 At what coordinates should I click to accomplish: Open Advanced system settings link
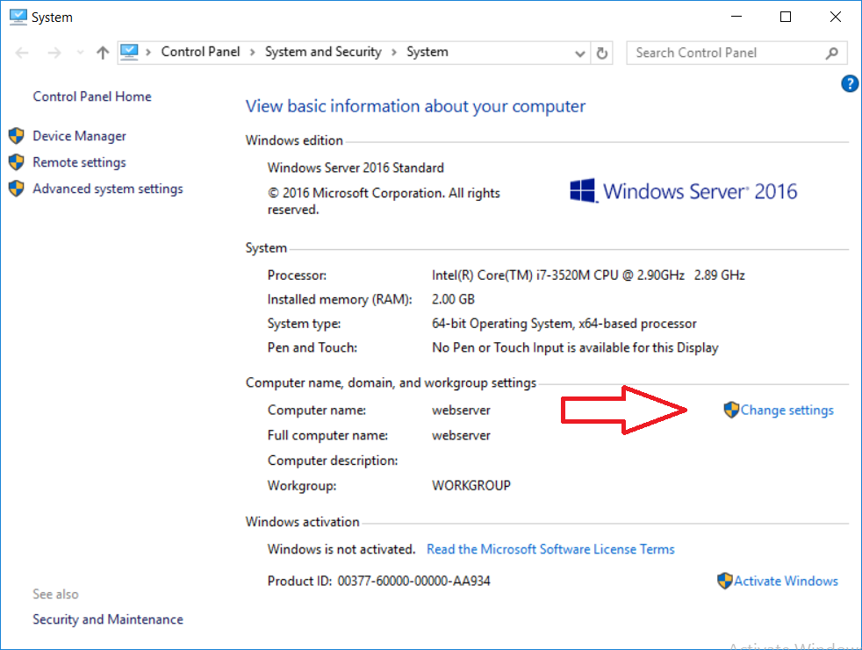coord(108,189)
